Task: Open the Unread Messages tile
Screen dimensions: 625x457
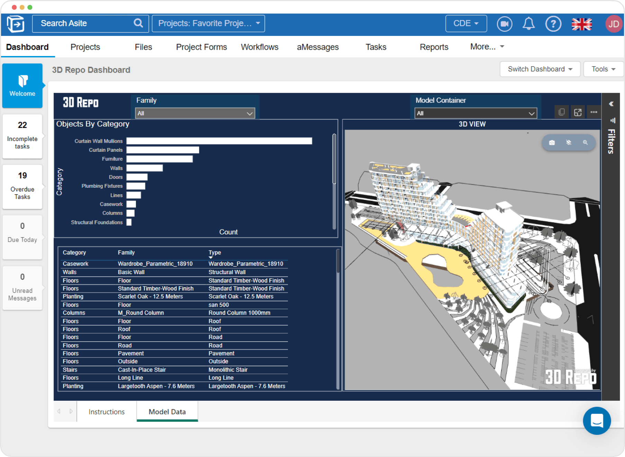Action: point(22,288)
